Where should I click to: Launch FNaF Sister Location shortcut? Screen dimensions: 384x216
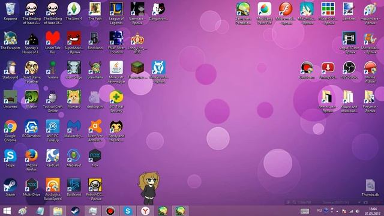click(116, 43)
